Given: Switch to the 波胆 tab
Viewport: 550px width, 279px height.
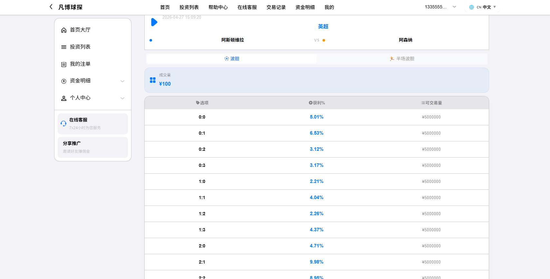Looking at the screenshot, I should 232,59.
